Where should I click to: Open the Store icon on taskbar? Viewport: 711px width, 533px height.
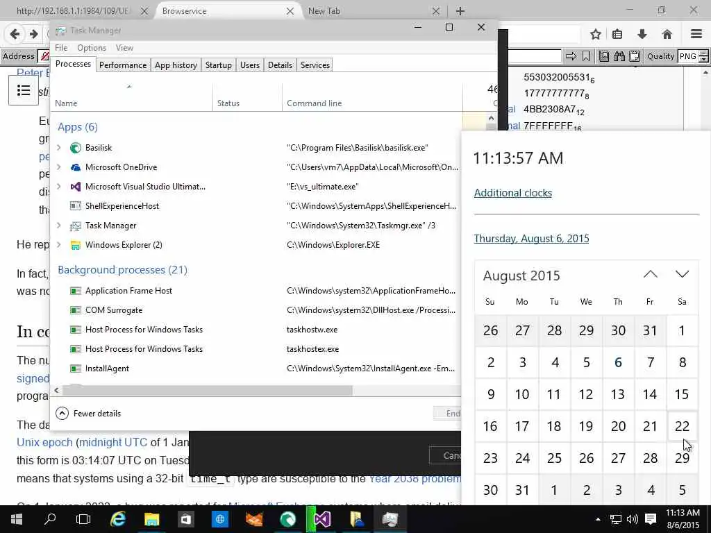coord(186,519)
